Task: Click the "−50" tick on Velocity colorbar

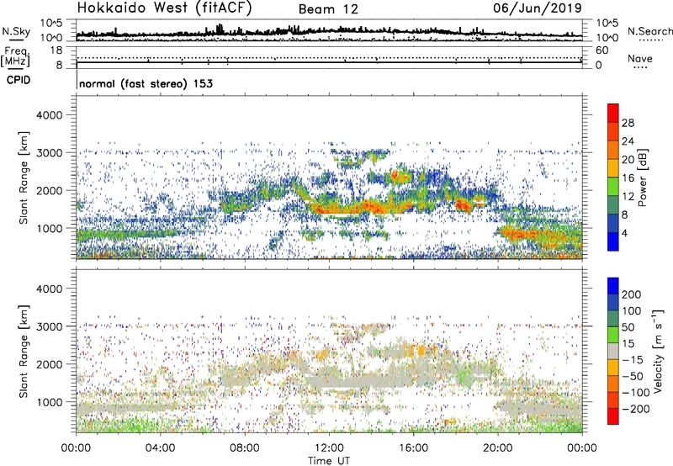Action: tap(633, 376)
